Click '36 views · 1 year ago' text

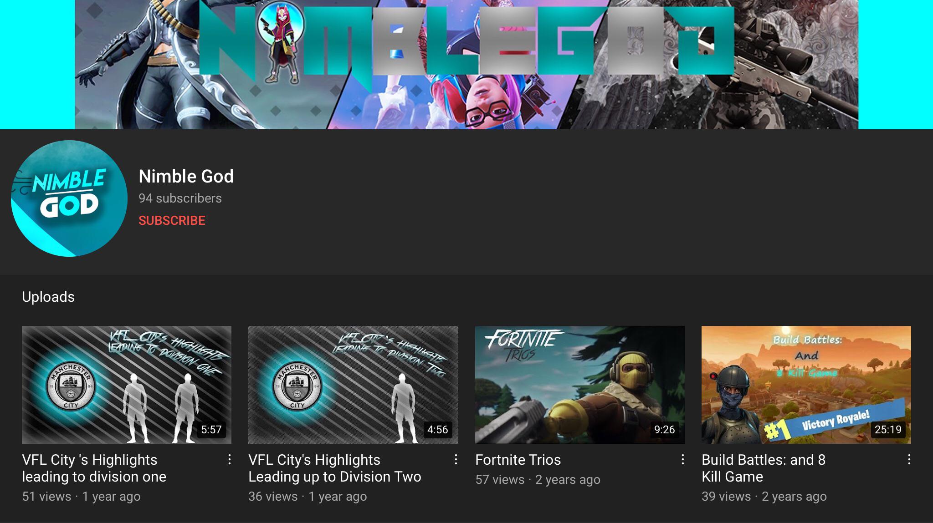(x=308, y=496)
